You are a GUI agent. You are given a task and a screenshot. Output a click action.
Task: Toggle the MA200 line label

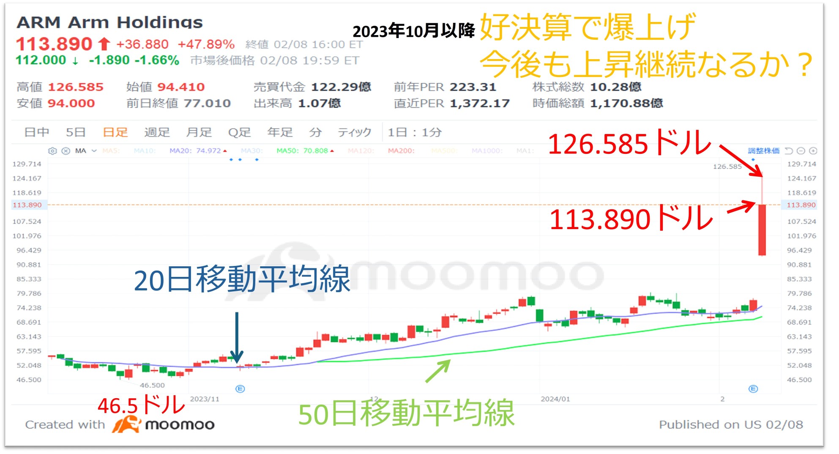pyautogui.click(x=401, y=151)
